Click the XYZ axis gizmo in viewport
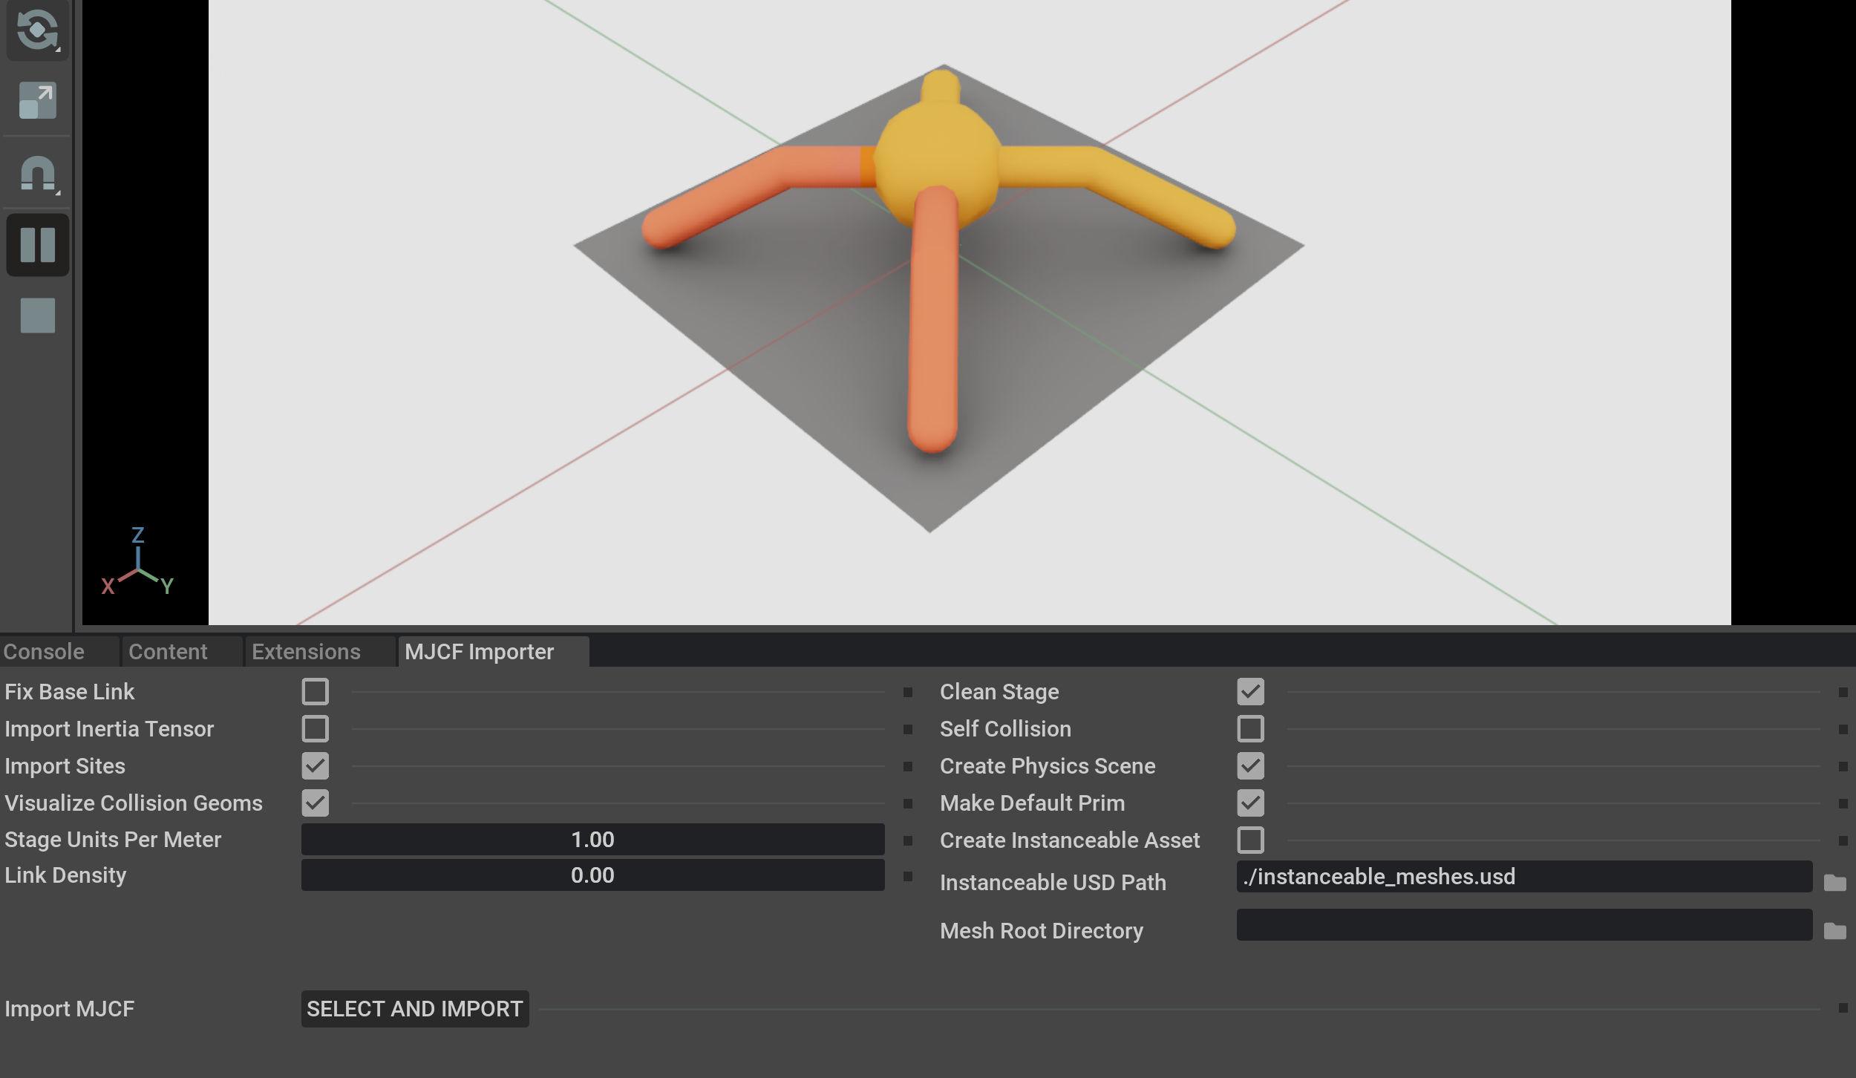 point(138,564)
